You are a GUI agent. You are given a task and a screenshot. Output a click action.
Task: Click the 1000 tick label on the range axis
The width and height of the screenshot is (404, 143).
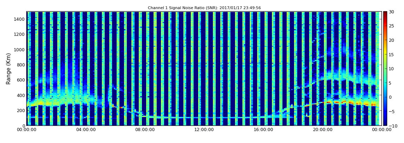(x=20, y=50)
